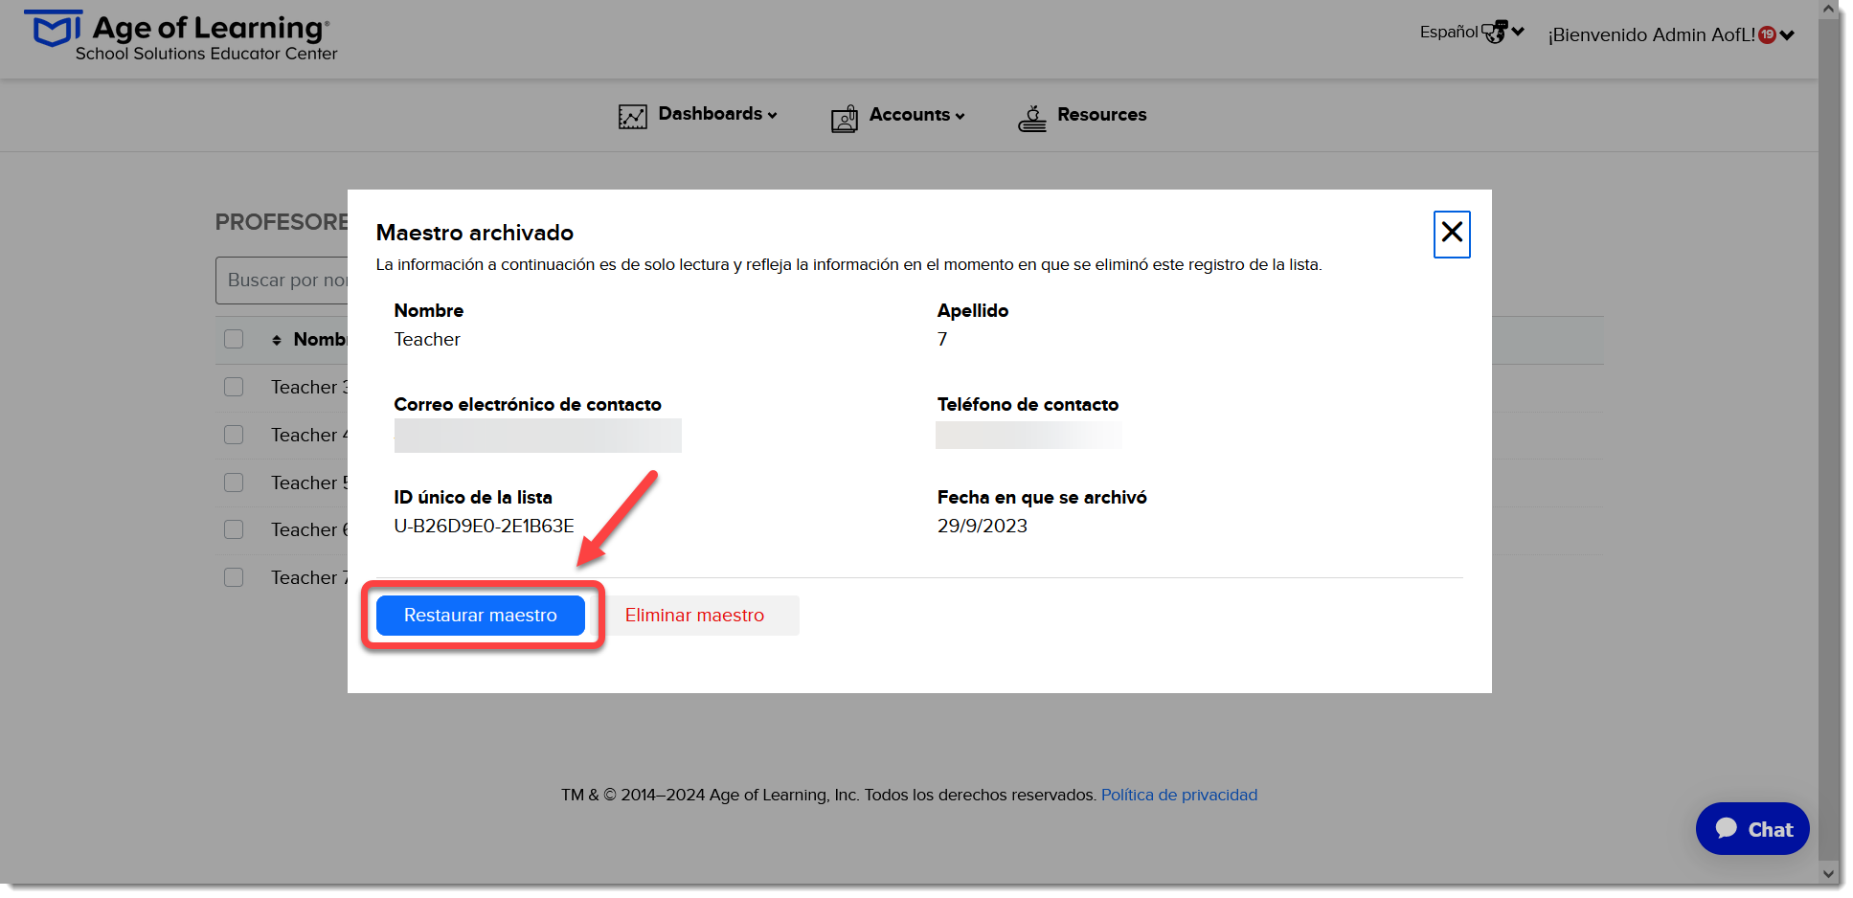Check the Teacher 5 row checkbox
Screen dimensions: 1853x898
tap(234, 483)
